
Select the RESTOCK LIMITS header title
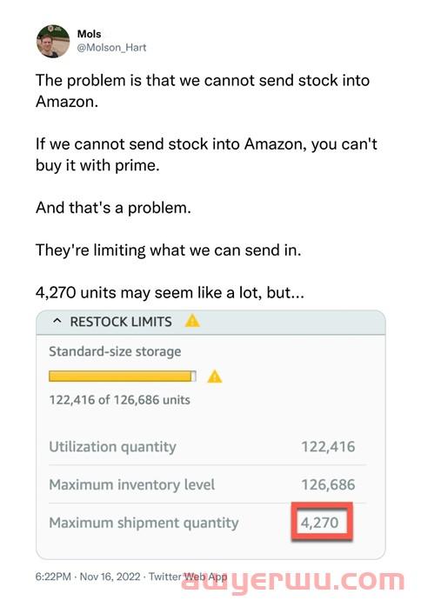pyautogui.click(x=121, y=322)
